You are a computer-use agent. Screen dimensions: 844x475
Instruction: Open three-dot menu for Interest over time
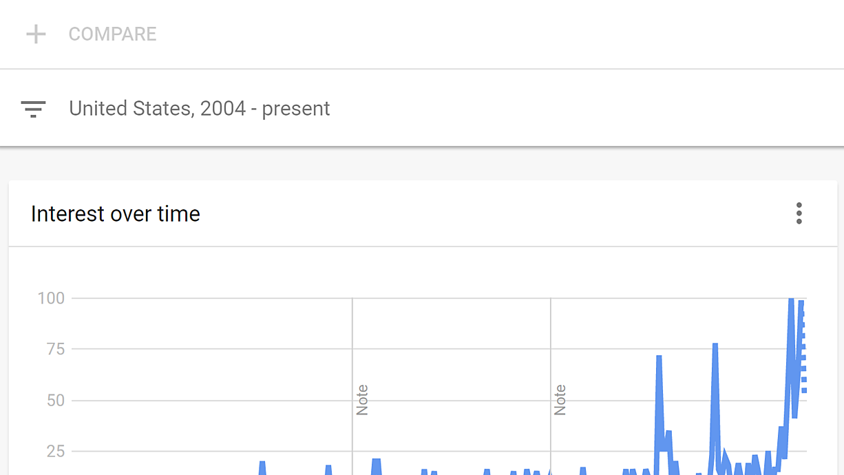coord(799,213)
